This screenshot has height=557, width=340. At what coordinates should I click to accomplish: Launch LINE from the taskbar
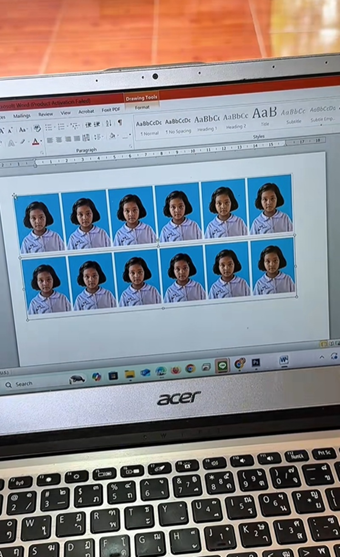pyautogui.click(x=222, y=364)
